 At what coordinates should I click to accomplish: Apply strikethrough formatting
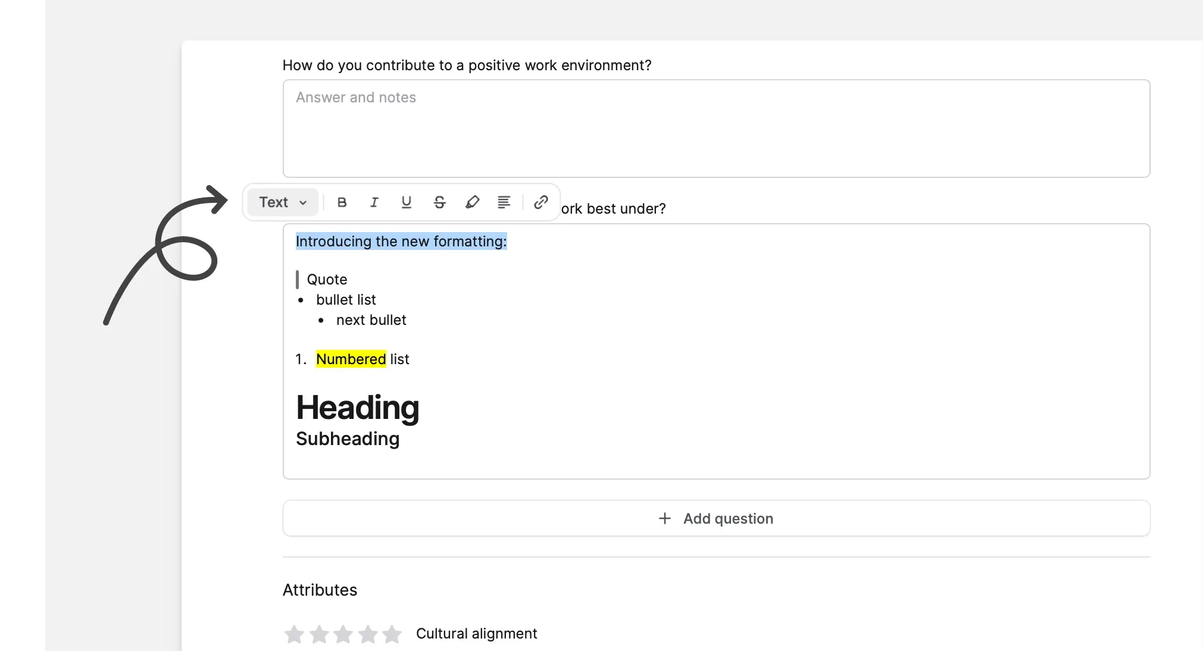[439, 202]
